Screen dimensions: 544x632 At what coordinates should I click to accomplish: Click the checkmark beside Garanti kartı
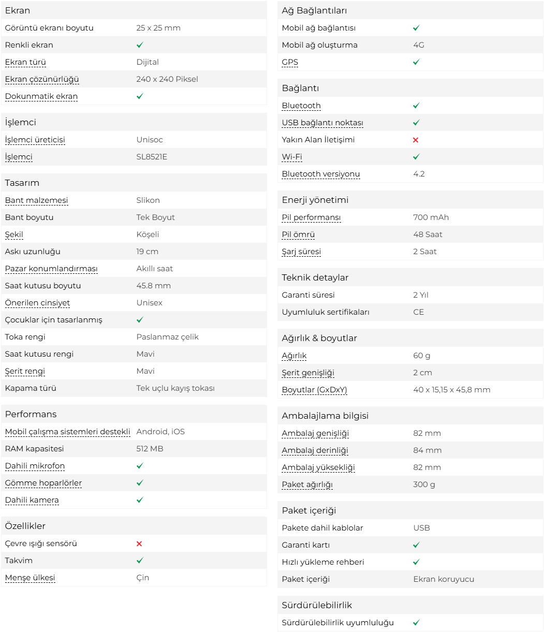click(416, 545)
